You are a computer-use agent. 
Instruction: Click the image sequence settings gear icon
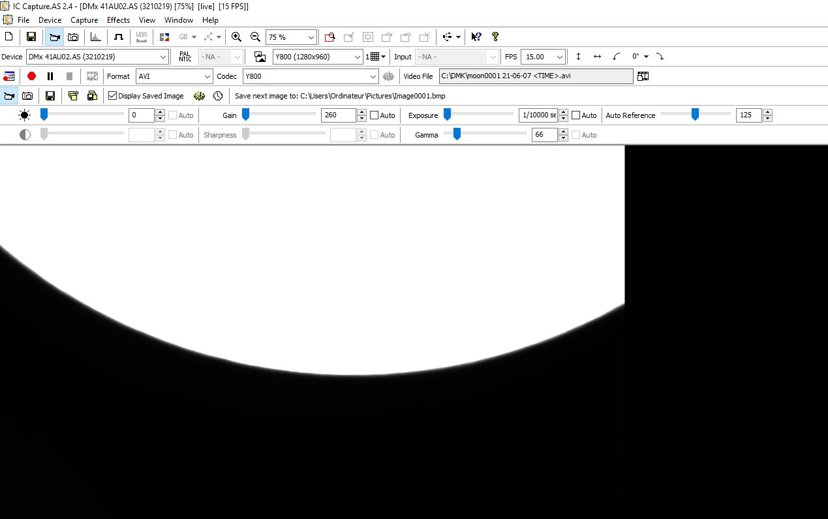[x=199, y=96]
